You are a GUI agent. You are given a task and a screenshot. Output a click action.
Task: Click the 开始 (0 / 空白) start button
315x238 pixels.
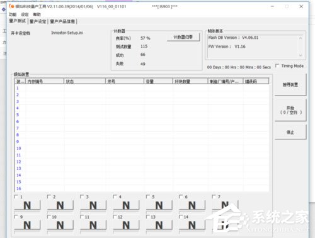[x=290, y=110]
